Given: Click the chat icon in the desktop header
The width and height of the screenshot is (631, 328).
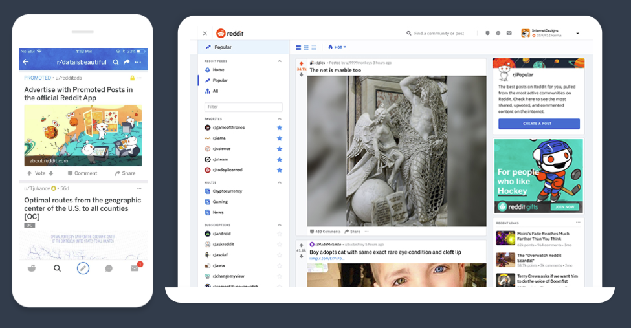Looking at the screenshot, I should click(x=498, y=34).
